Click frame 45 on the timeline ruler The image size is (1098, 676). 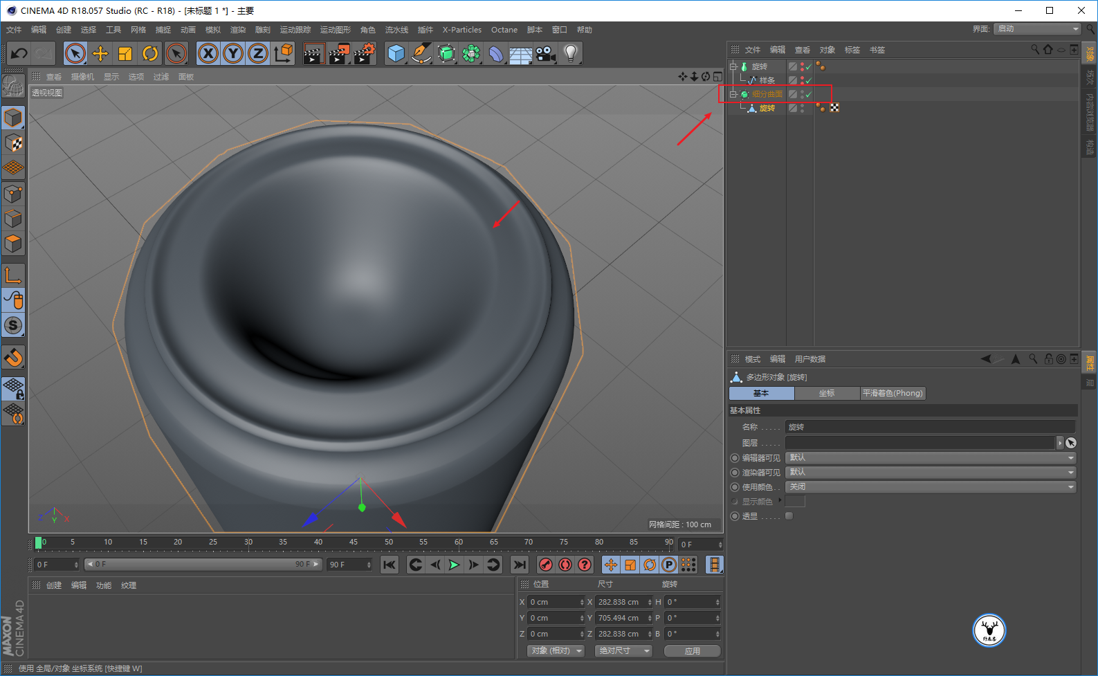tap(354, 542)
